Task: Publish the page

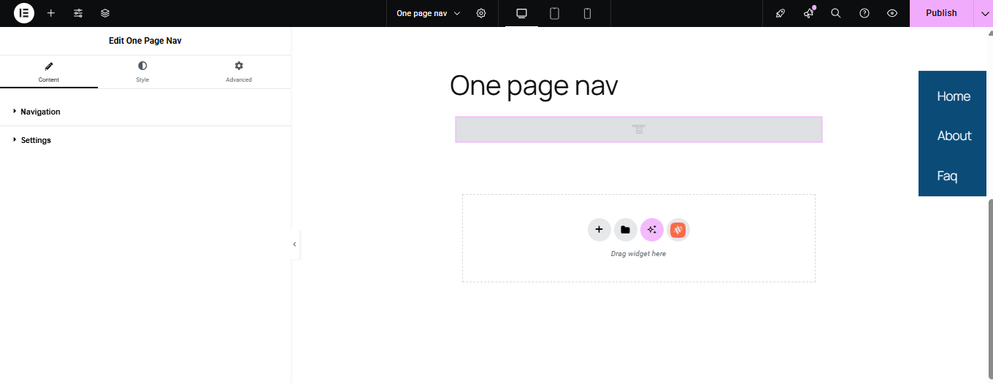Action: click(x=941, y=13)
